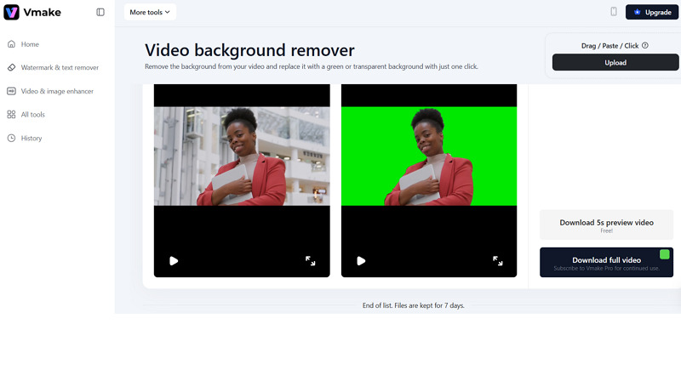
Task: Open the More tools dropdown
Action: pyautogui.click(x=150, y=12)
